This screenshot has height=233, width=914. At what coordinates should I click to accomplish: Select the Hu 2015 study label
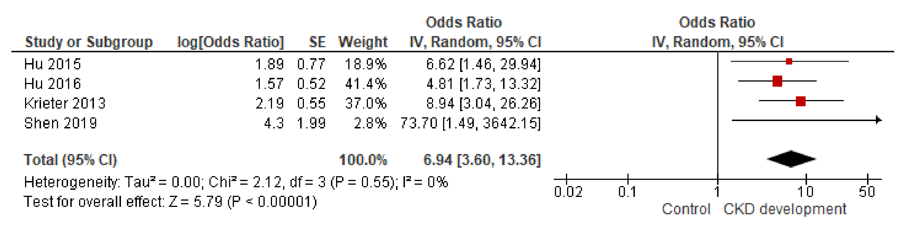click(x=53, y=64)
